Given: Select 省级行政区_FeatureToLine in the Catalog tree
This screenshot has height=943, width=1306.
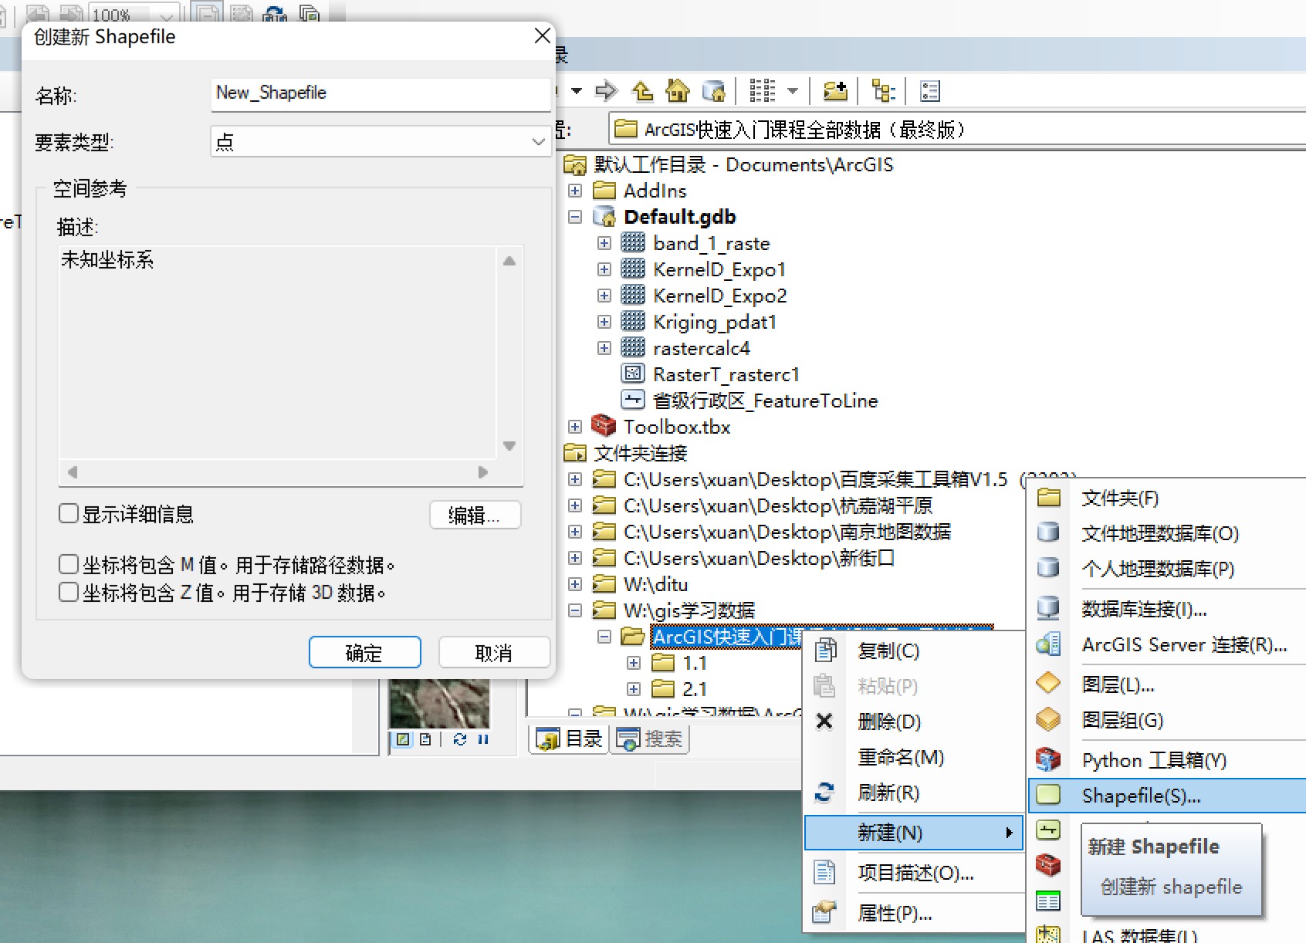Looking at the screenshot, I should pos(765,401).
